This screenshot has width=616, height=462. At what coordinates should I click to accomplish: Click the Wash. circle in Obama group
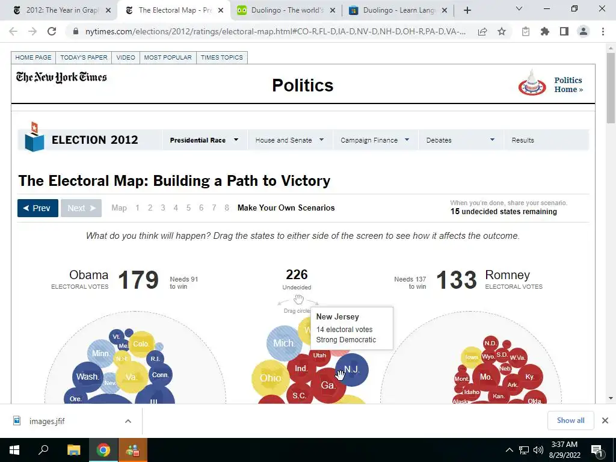tap(88, 377)
